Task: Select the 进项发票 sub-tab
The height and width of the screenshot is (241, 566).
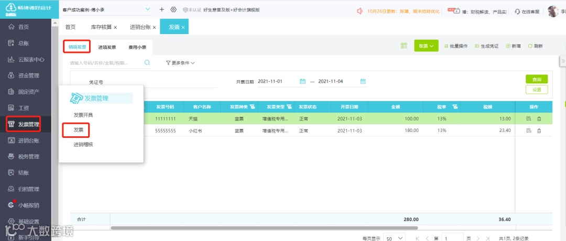Action: 107,47
